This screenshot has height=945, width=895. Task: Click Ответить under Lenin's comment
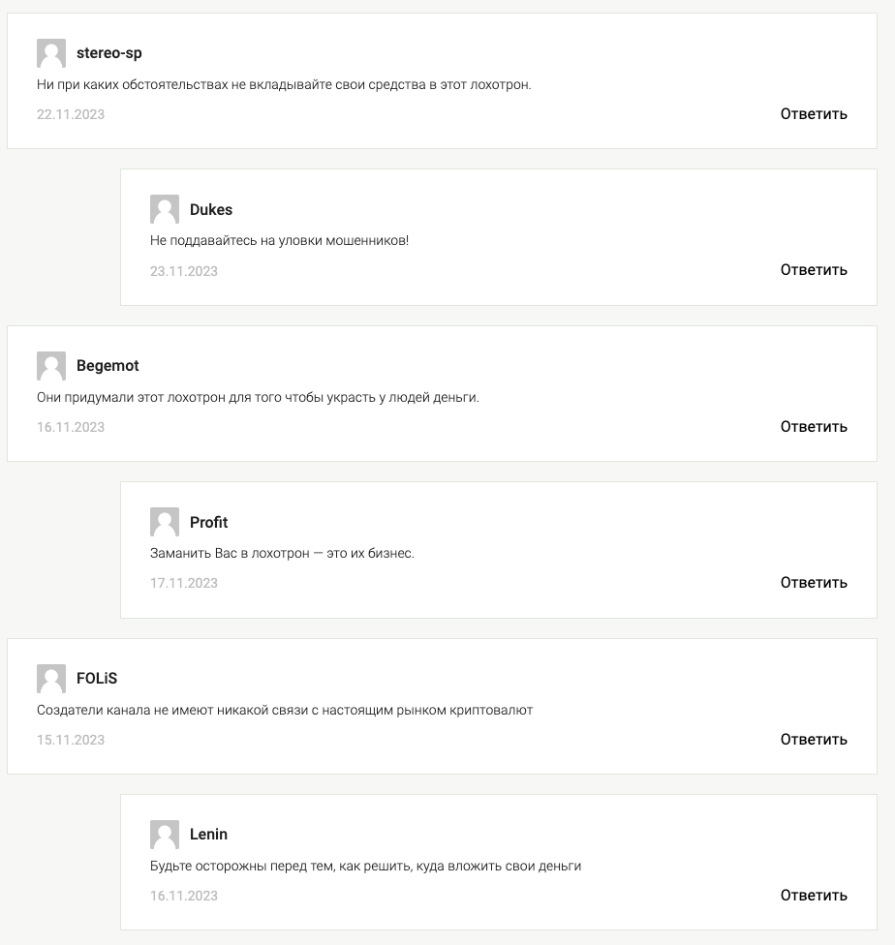tap(814, 896)
